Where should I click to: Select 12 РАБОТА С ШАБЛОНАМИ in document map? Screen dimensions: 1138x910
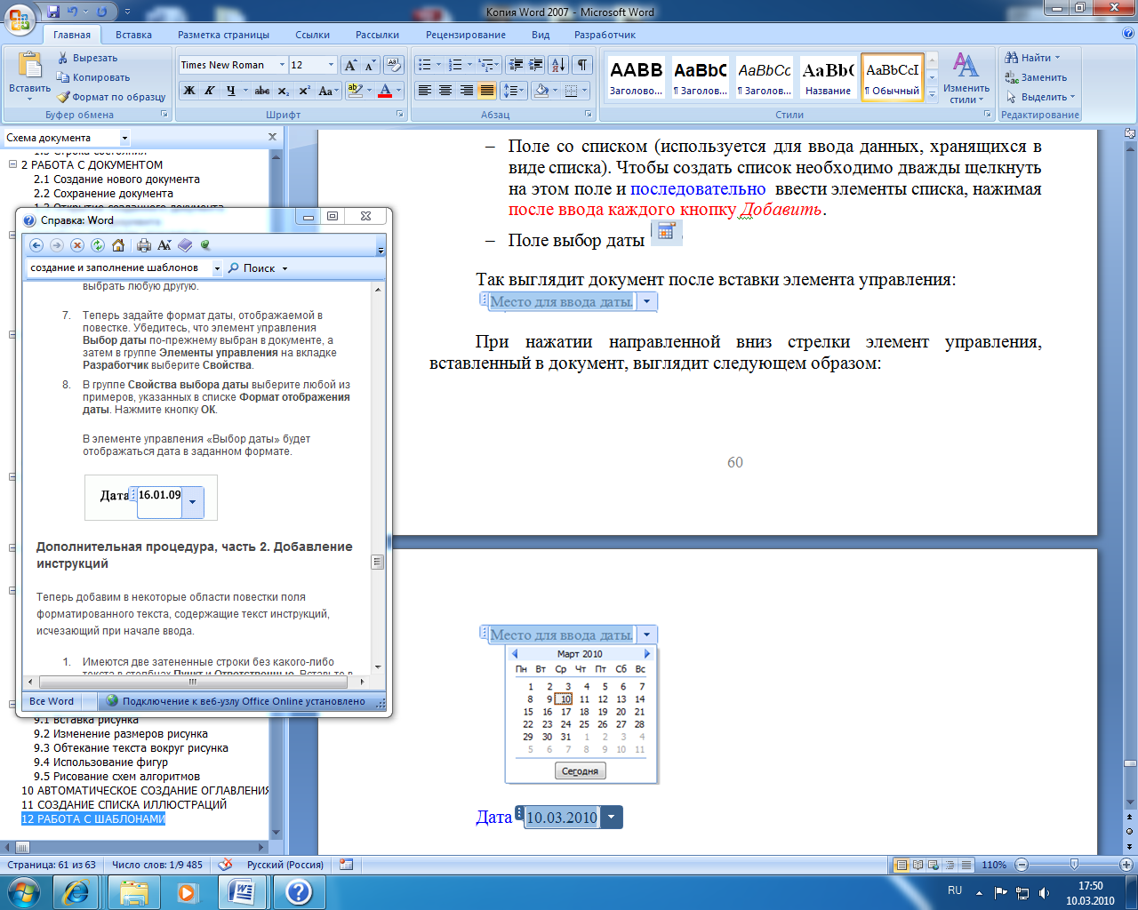click(93, 818)
